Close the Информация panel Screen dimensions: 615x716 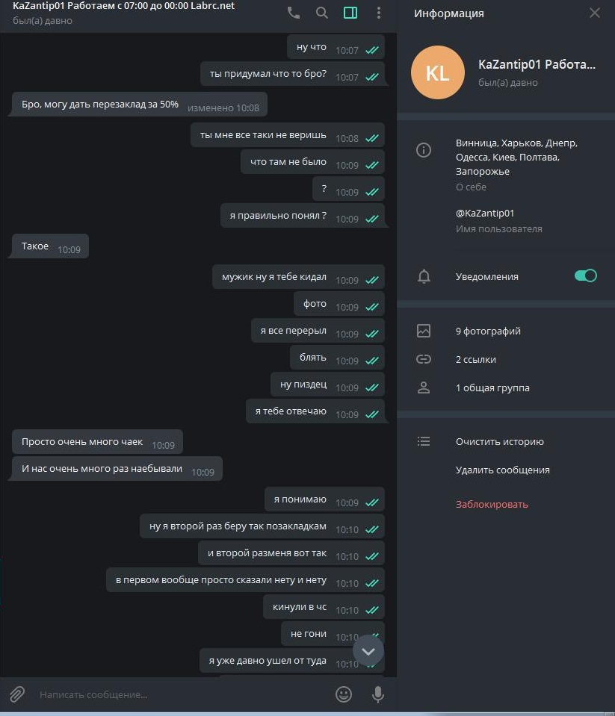tap(594, 13)
